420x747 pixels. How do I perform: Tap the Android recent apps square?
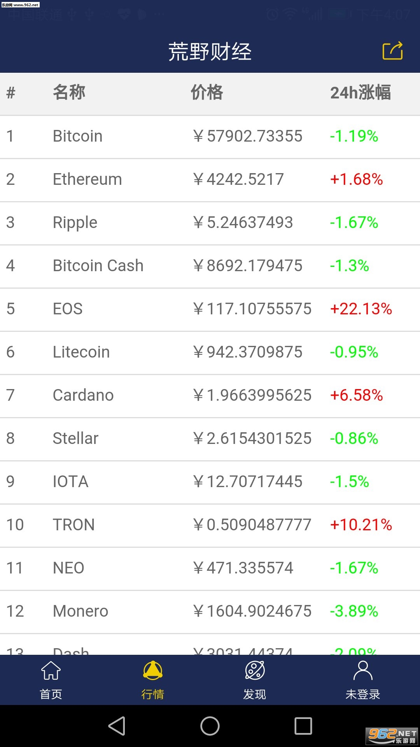coord(303,726)
